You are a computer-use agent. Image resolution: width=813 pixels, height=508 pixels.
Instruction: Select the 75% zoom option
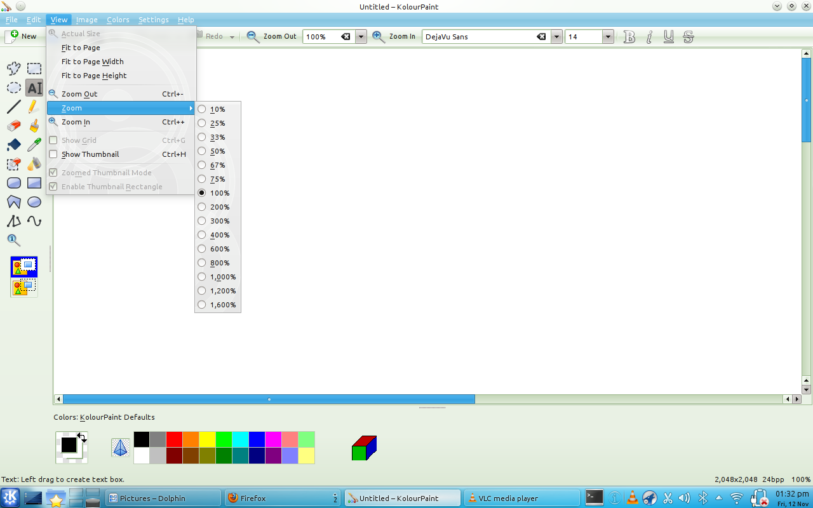click(x=218, y=179)
